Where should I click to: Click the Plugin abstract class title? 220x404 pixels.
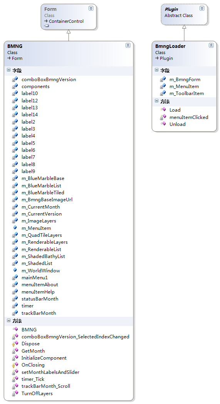tap(171, 9)
